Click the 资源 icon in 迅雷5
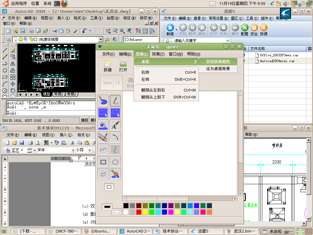313x235 pixels. point(264,30)
